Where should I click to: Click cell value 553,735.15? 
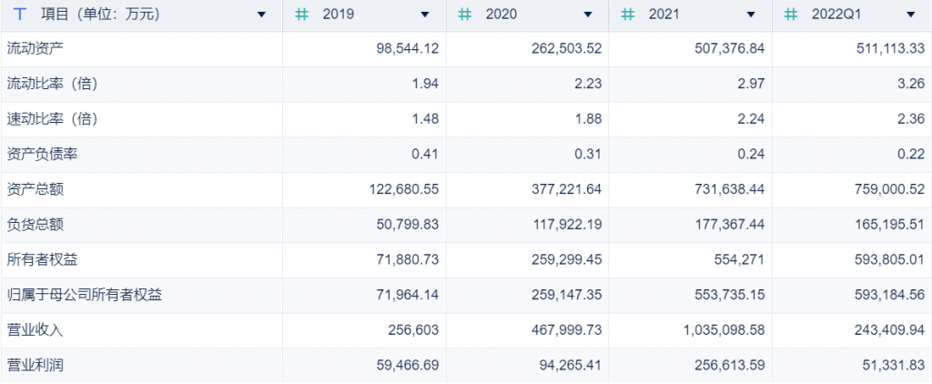point(730,295)
